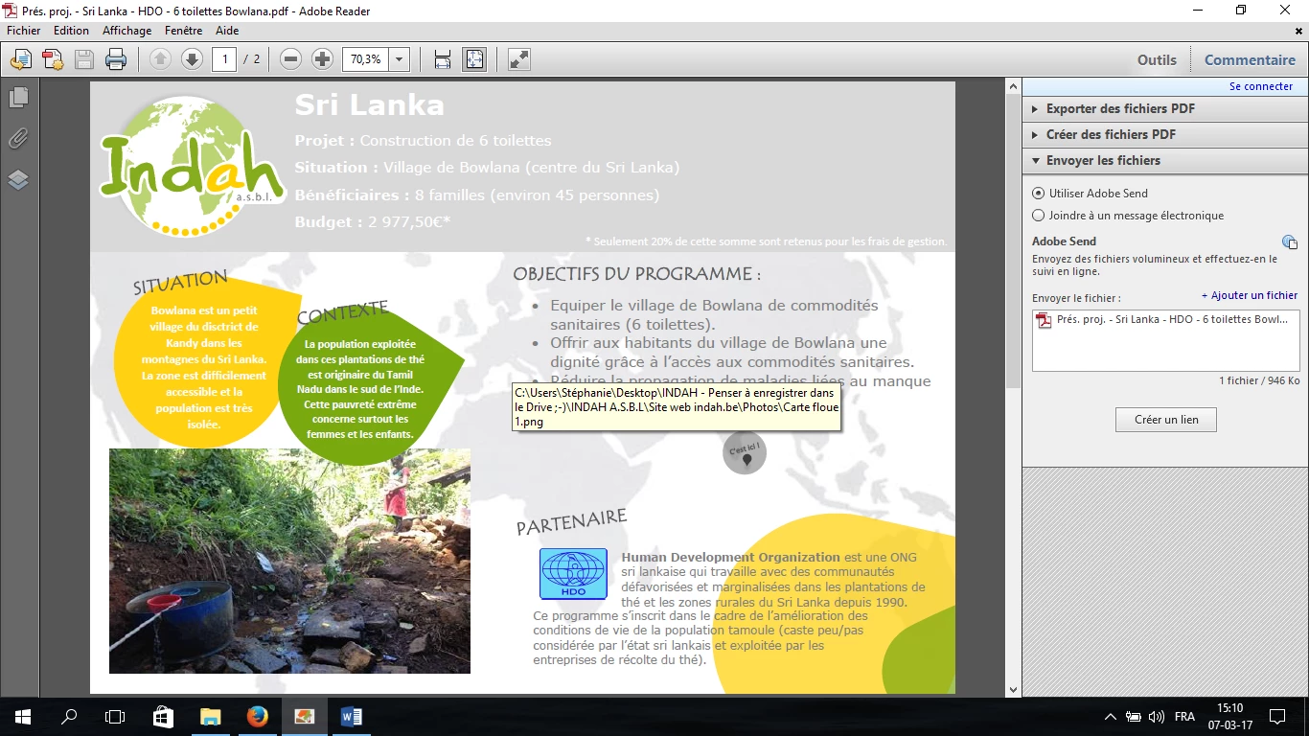Show hidden system tray icons chevron

pos(1110,717)
